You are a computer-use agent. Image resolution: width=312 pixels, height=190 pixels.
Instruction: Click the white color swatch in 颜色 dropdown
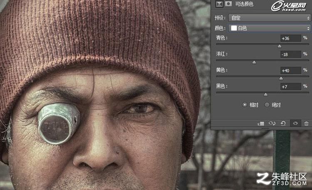(x=234, y=28)
